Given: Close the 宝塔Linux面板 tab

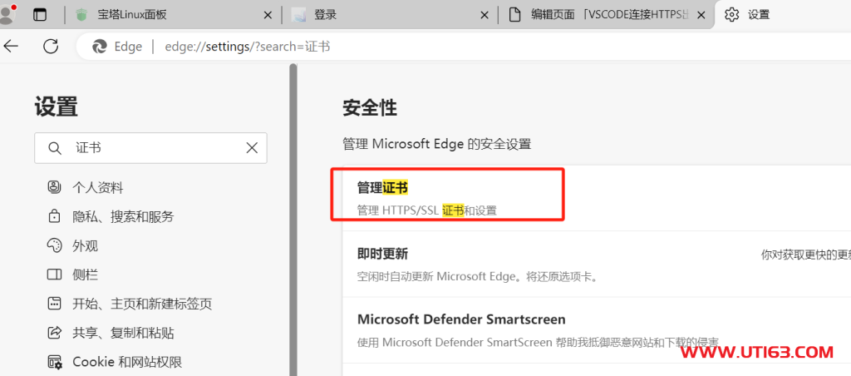Looking at the screenshot, I should pos(268,15).
